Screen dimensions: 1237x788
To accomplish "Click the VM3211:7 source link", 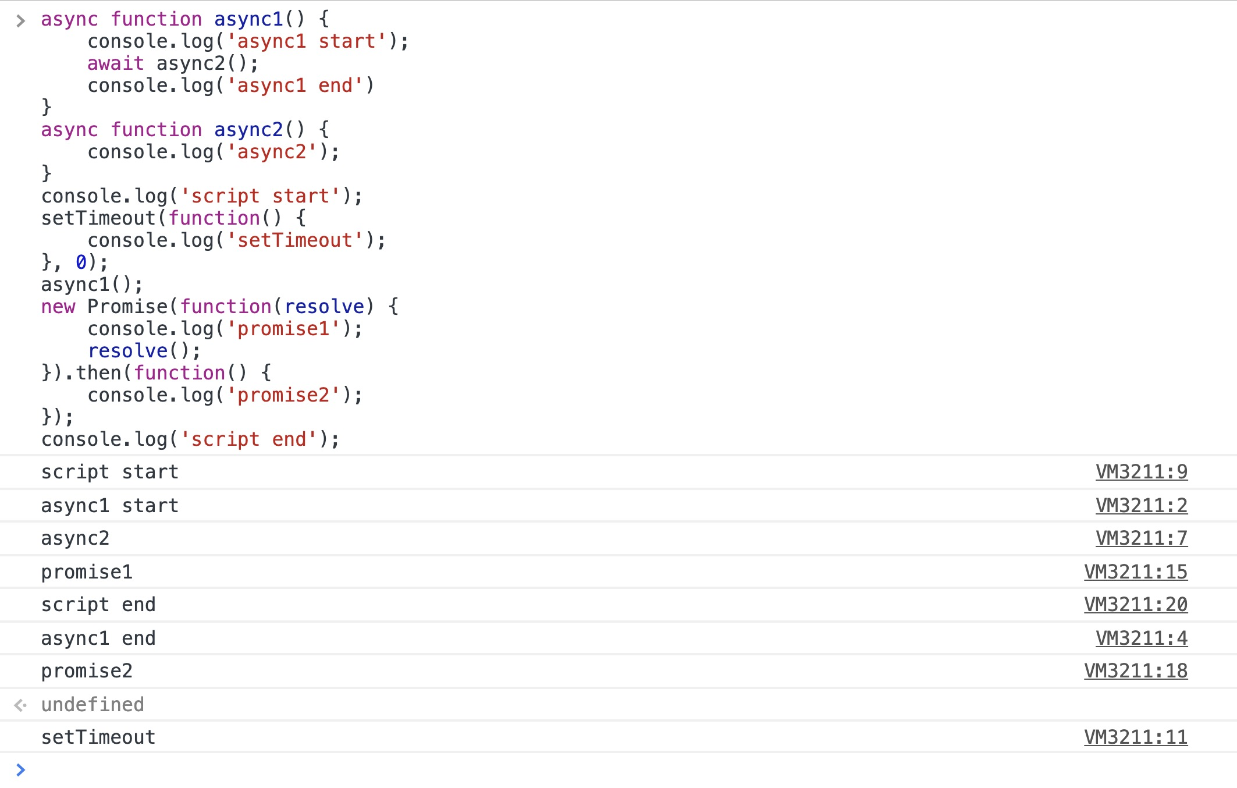I will tap(1141, 538).
